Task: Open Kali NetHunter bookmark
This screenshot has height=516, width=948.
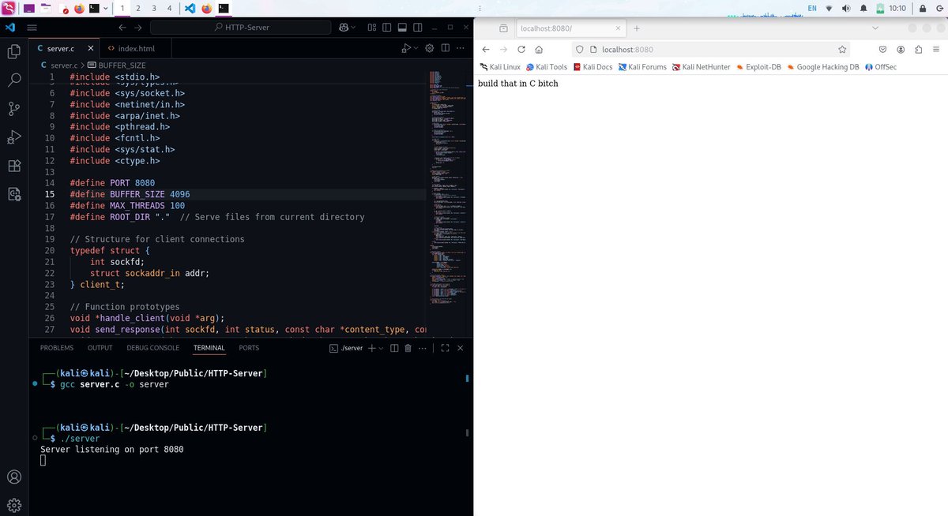Action: point(701,67)
